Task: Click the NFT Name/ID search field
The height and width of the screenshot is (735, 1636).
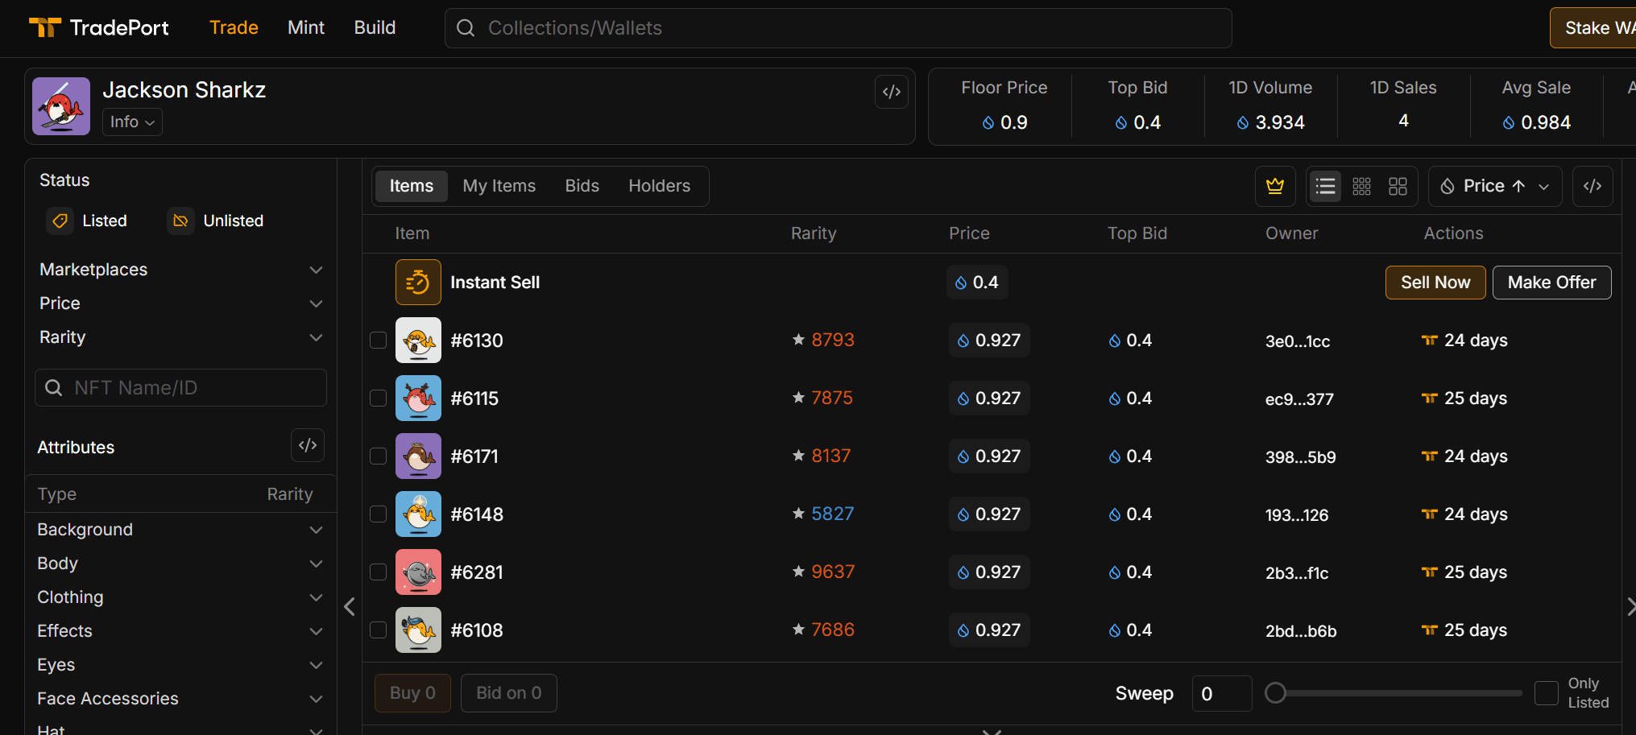Action: click(x=181, y=388)
